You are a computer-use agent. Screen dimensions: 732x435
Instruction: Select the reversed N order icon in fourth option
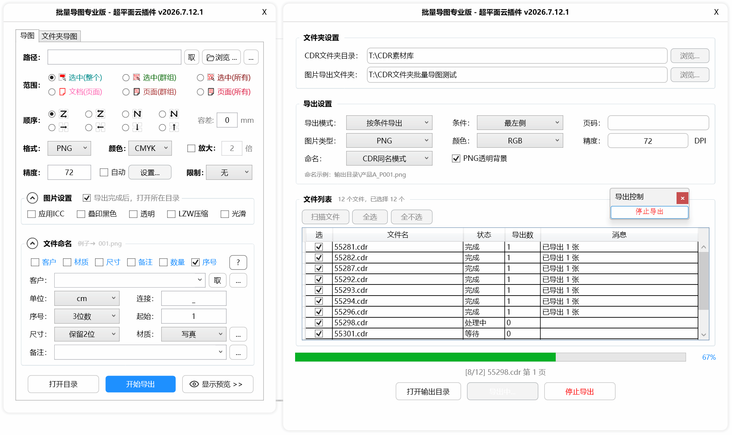point(174,114)
